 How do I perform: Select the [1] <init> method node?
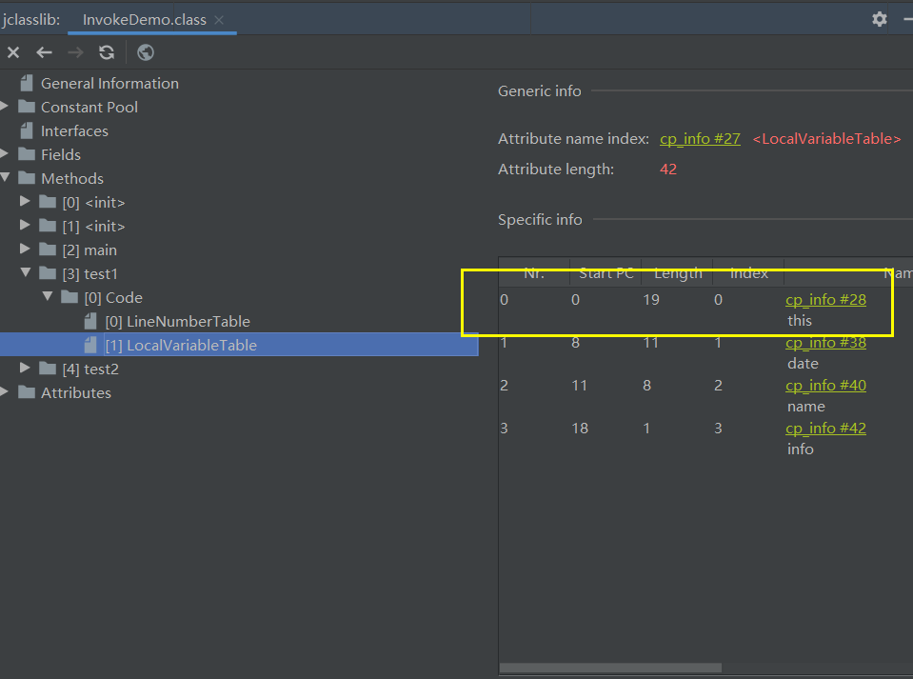pos(93,227)
